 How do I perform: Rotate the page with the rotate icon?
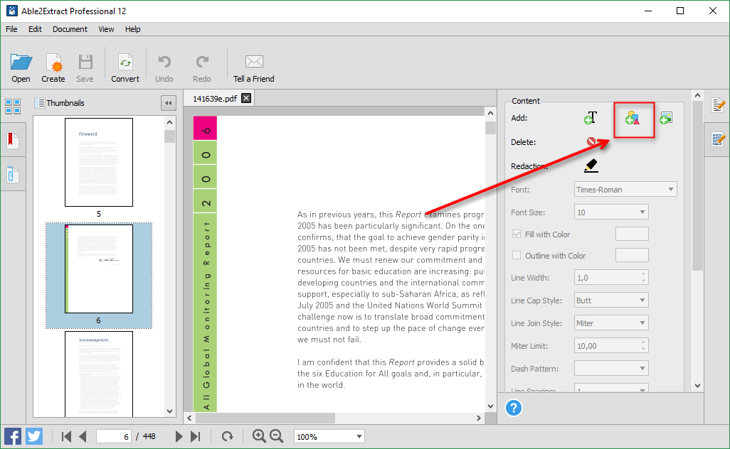[227, 436]
